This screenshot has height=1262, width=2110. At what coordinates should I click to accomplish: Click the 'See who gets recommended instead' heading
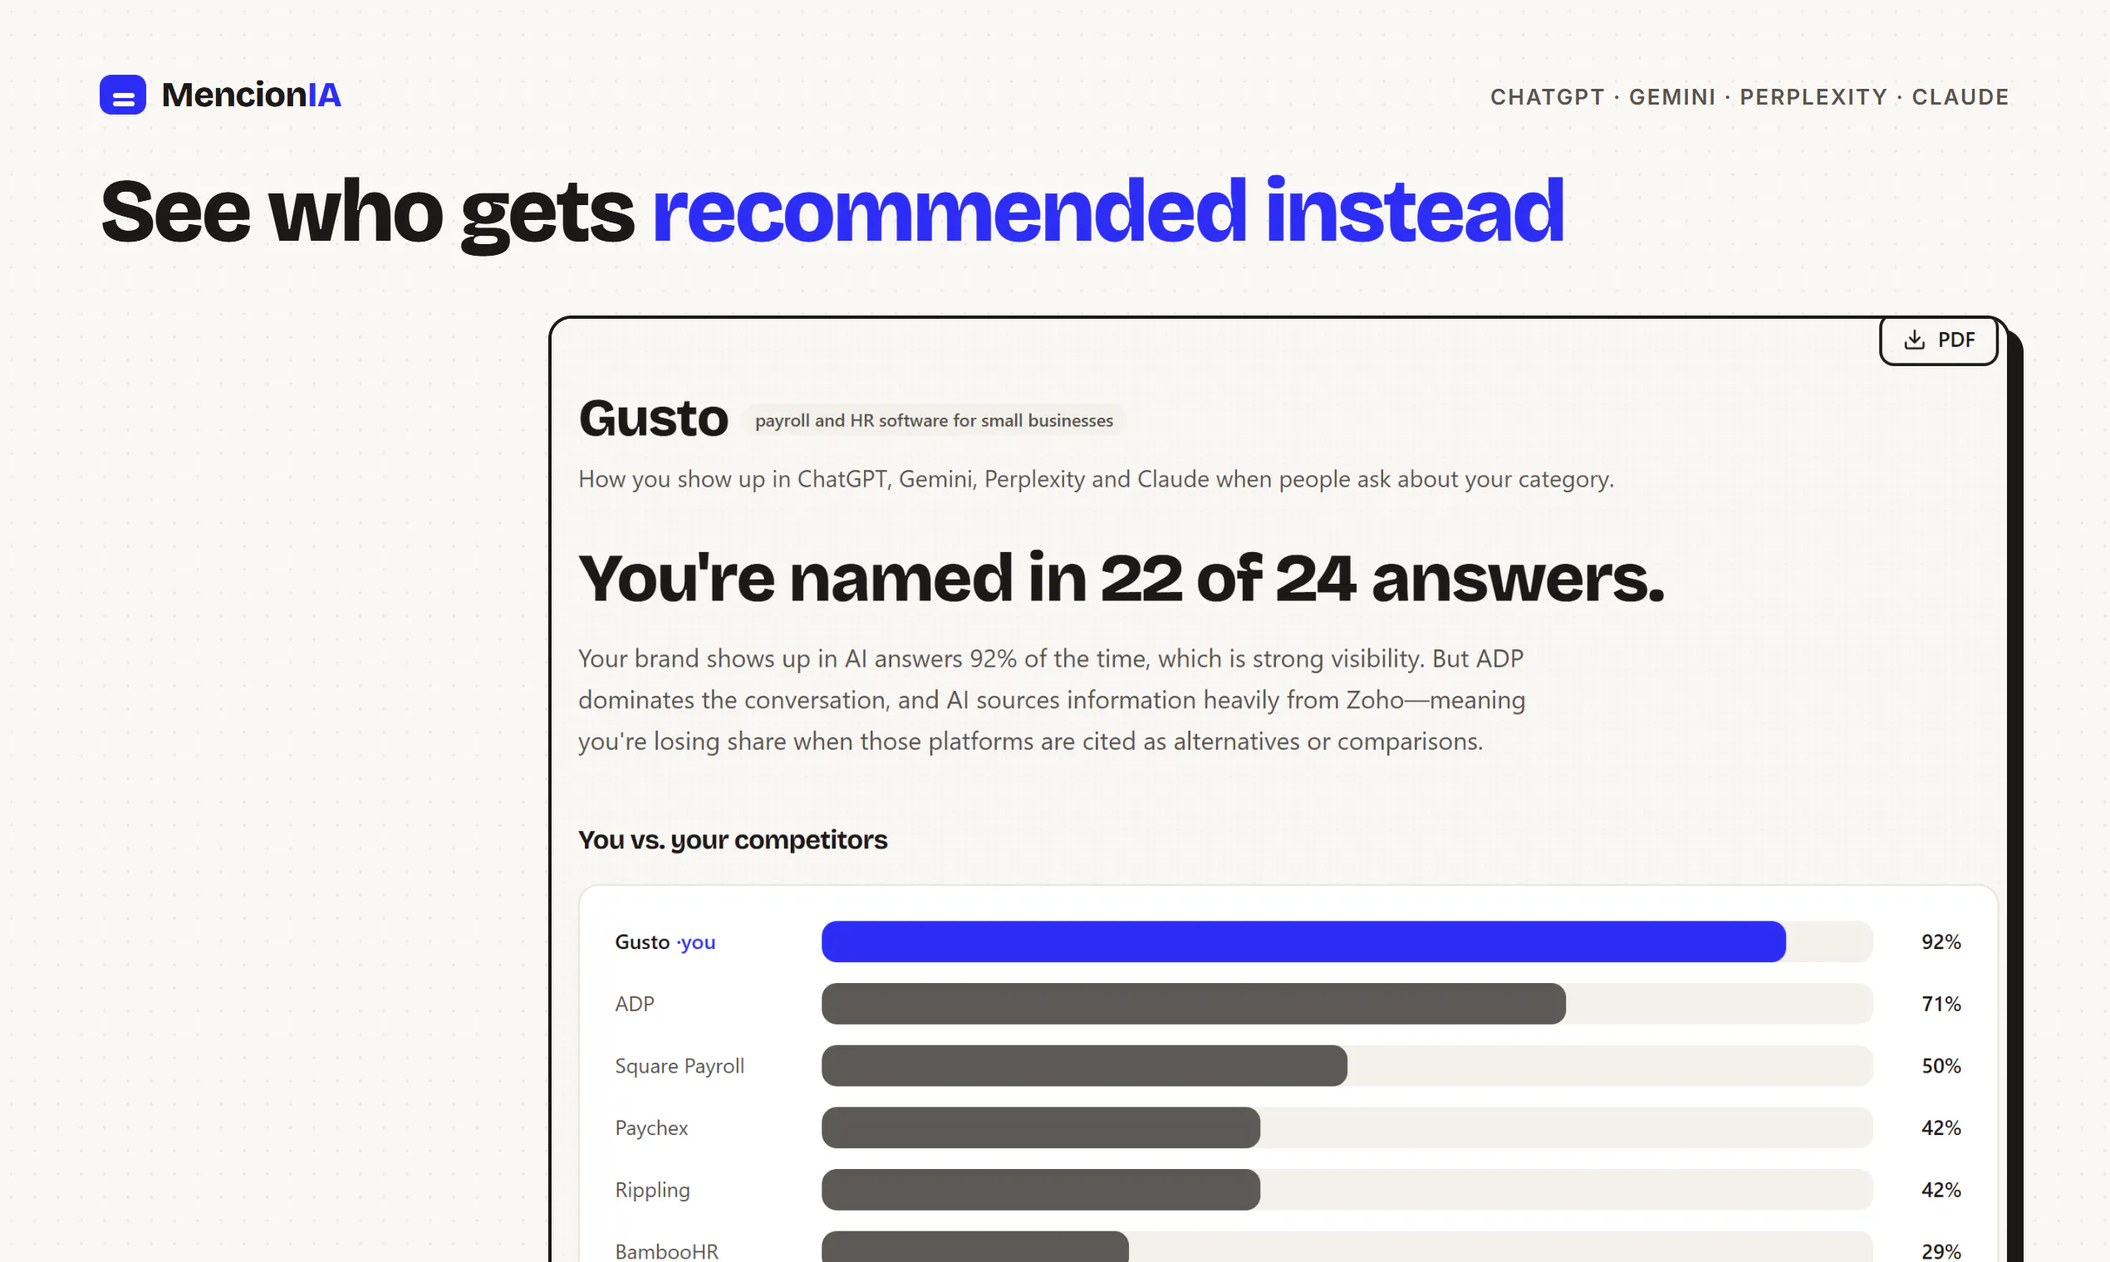coord(833,213)
